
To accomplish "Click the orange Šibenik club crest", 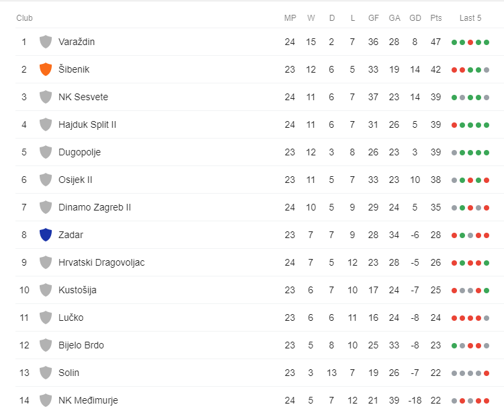I will click(x=46, y=69).
